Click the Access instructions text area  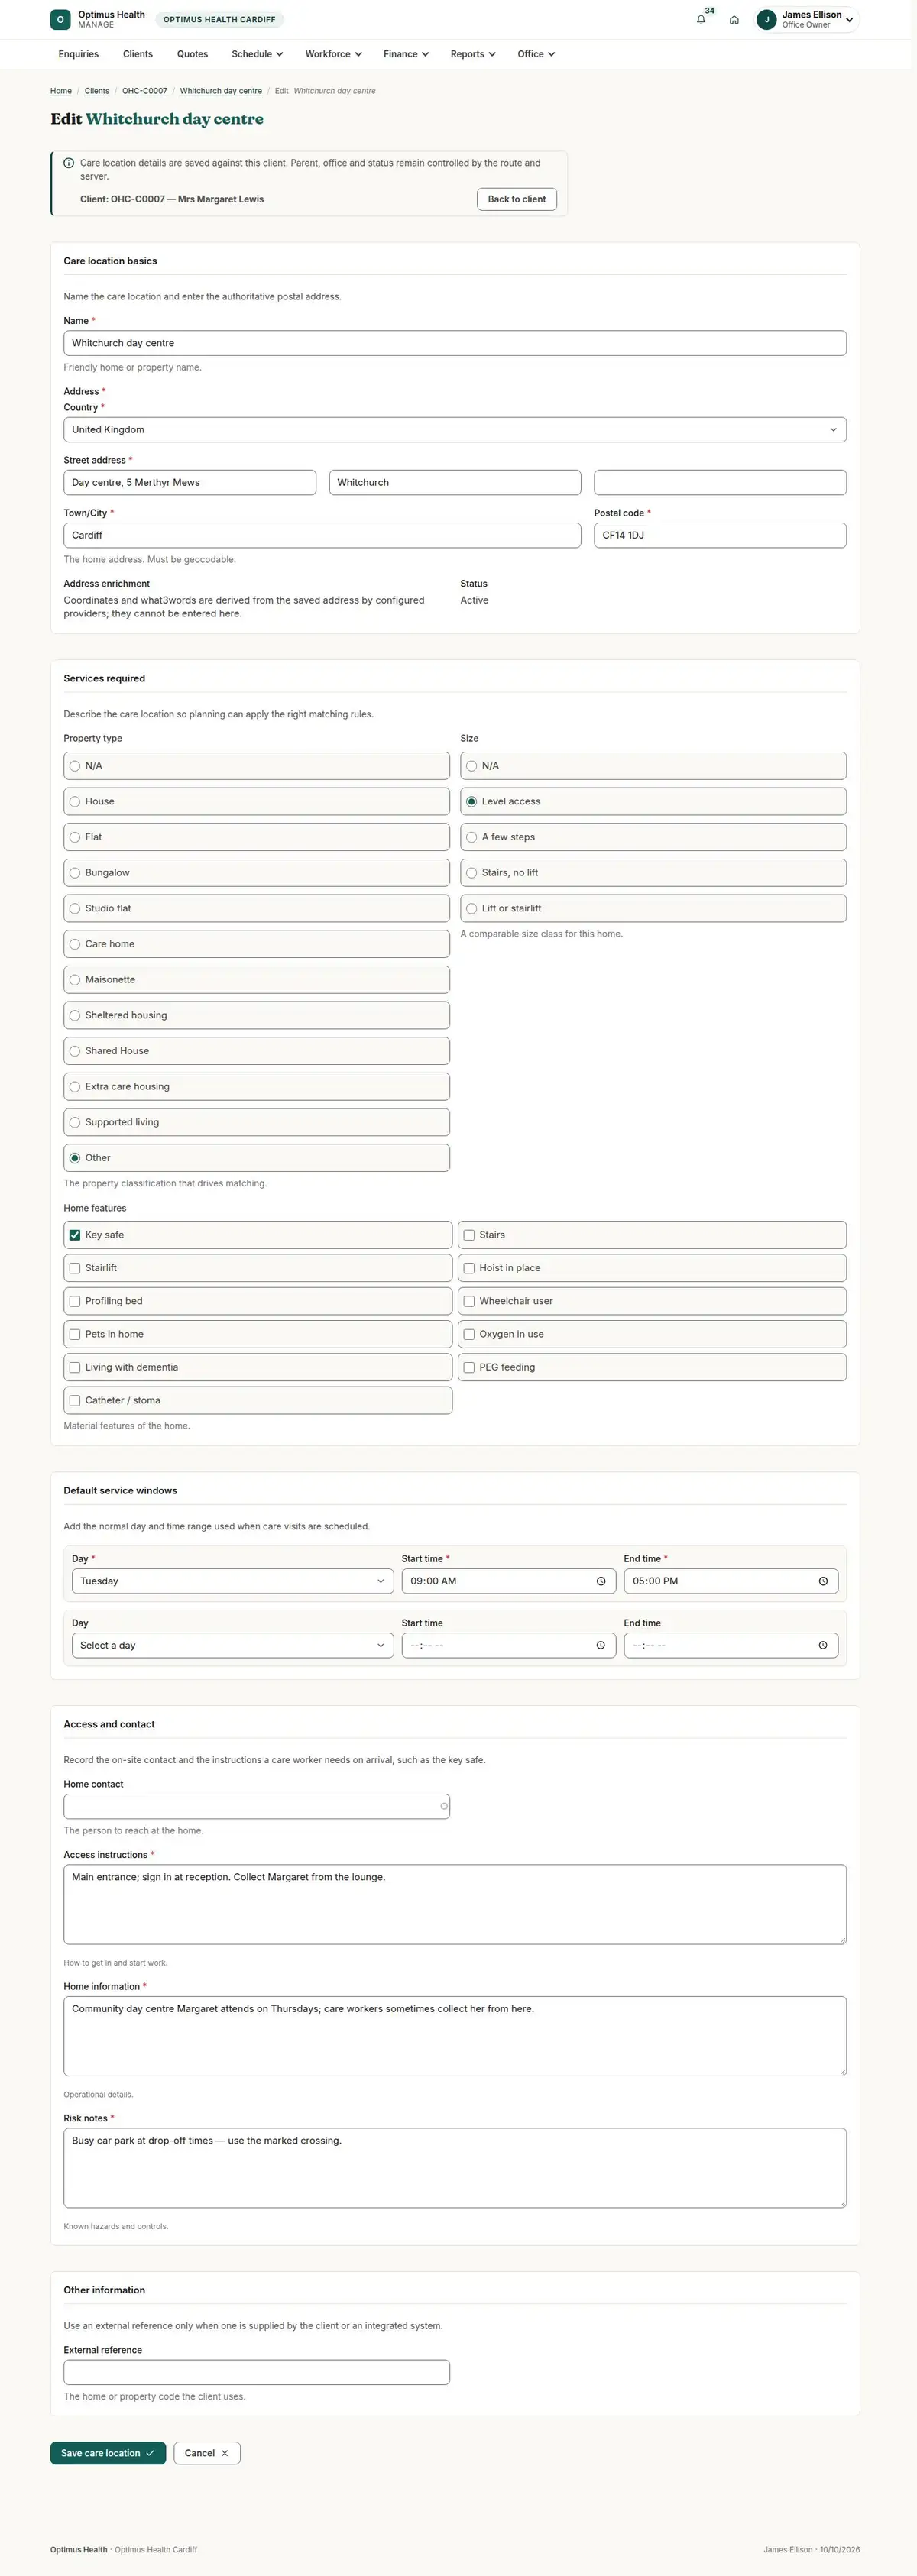[455, 1904]
